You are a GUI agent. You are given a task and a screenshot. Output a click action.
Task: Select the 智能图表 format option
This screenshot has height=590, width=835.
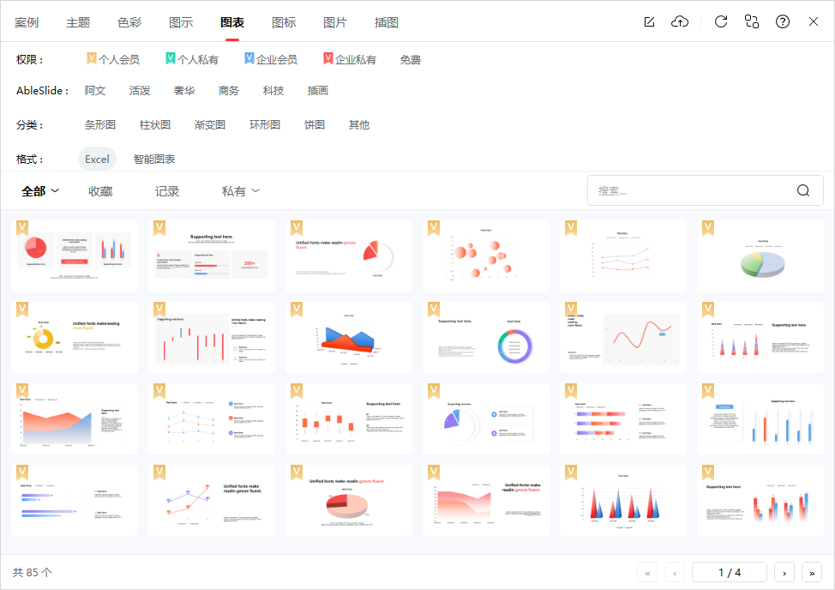(154, 160)
